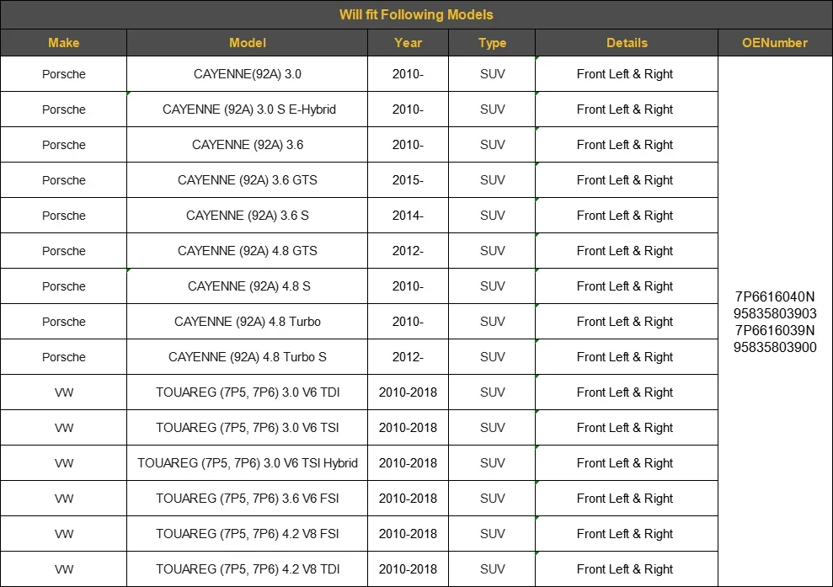Select the Make column header
The width and height of the screenshot is (833, 587).
[x=64, y=42]
